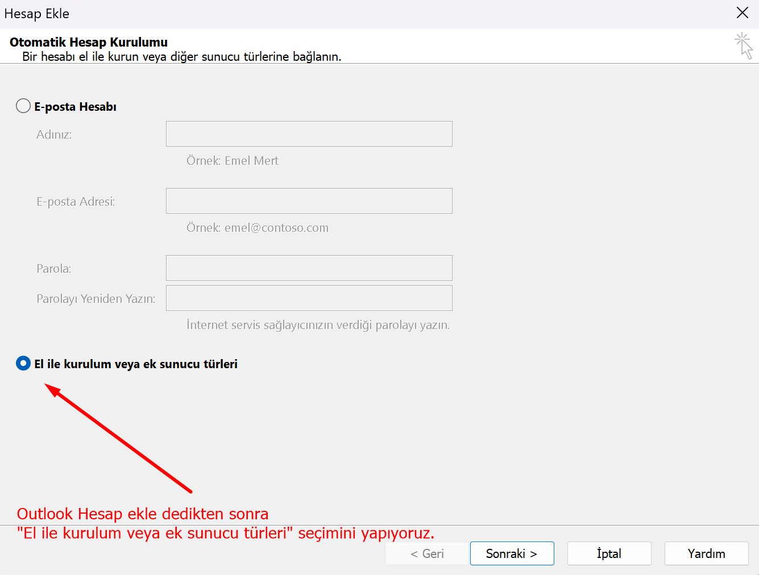759x575 pixels.
Task: Click the "Örnek: emel@contoso.com" hint text
Action: tap(257, 227)
